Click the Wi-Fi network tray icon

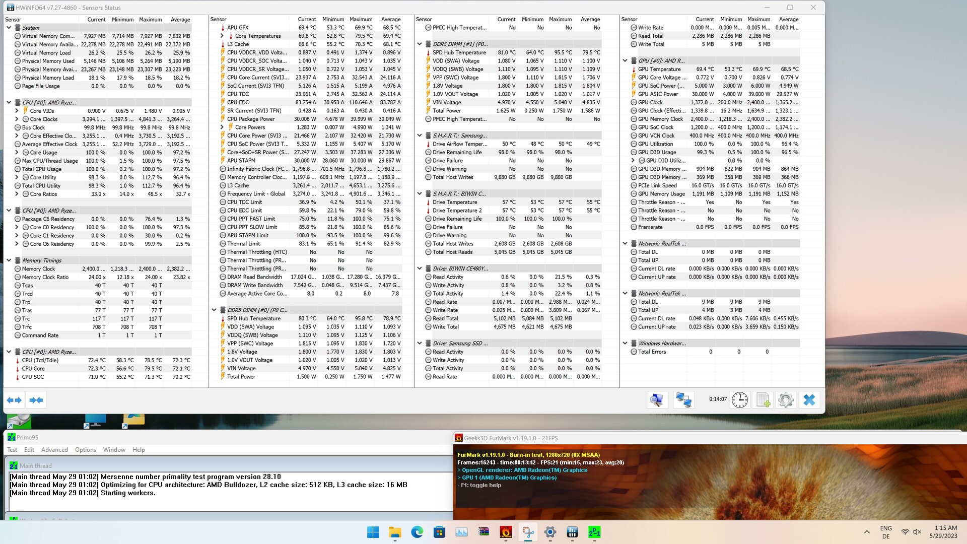pyautogui.click(x=905, y=532)
